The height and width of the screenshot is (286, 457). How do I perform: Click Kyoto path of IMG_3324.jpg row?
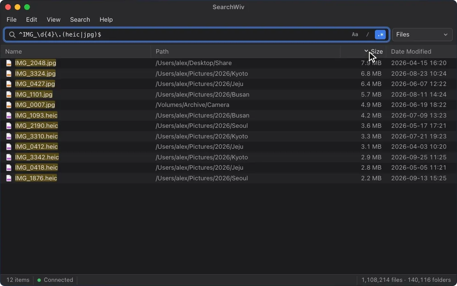point(202,73)
